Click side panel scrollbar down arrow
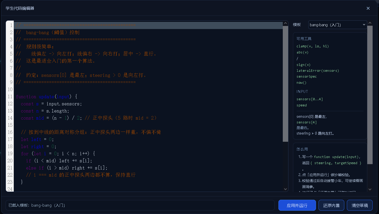This screenshot has height=214, width=379. tap(370, 189)
